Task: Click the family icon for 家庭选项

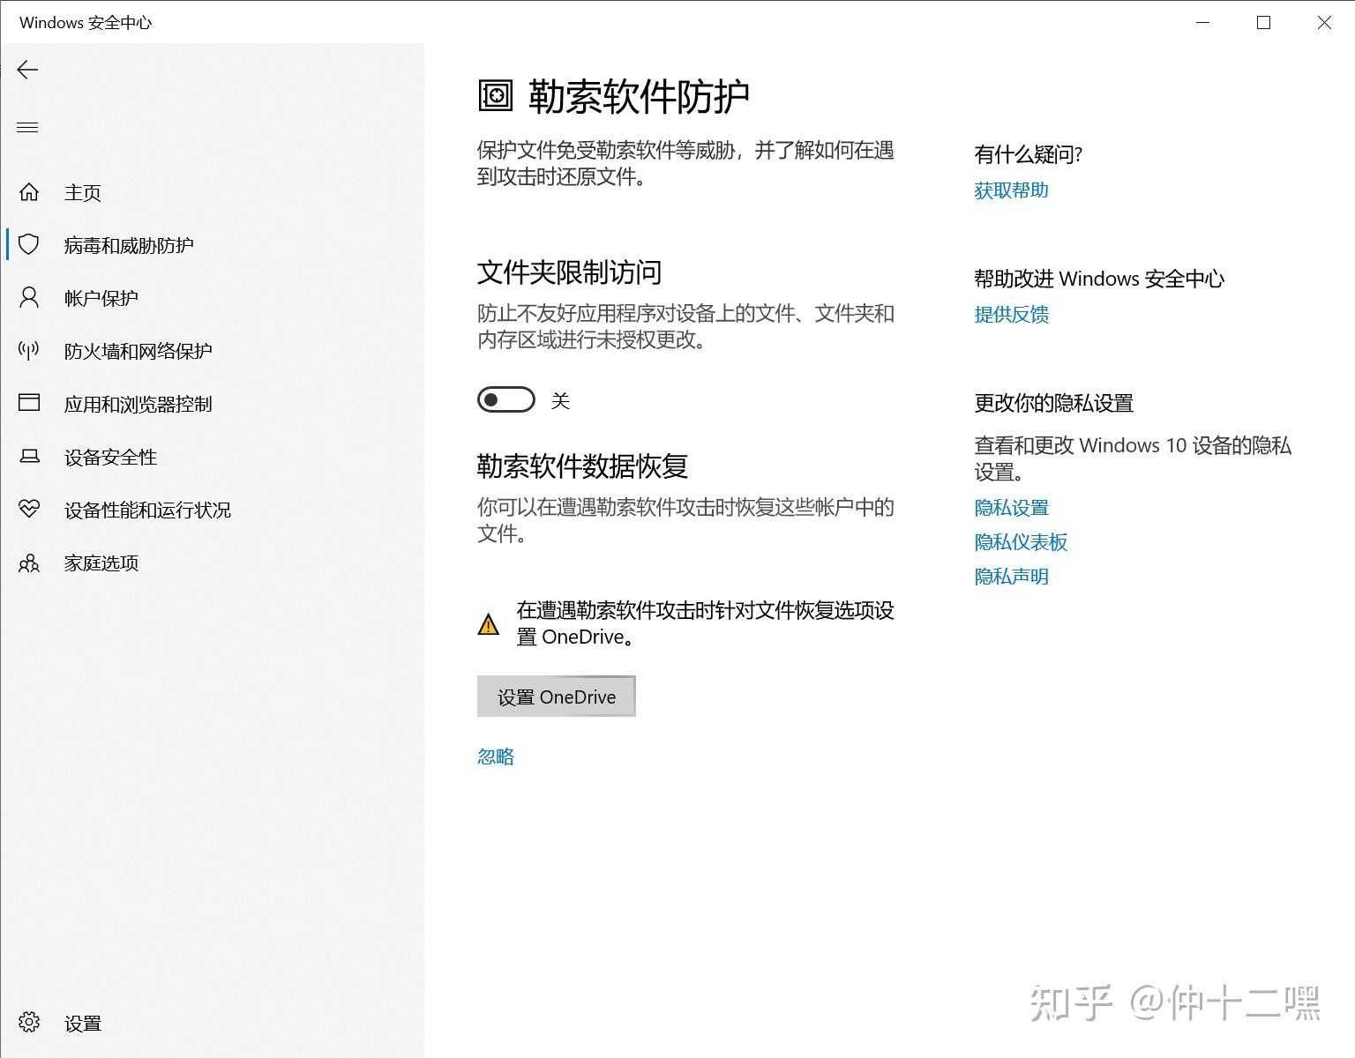Action: coord(29,563)
